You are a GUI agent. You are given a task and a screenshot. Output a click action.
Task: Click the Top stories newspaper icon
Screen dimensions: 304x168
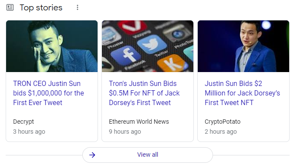10,7
